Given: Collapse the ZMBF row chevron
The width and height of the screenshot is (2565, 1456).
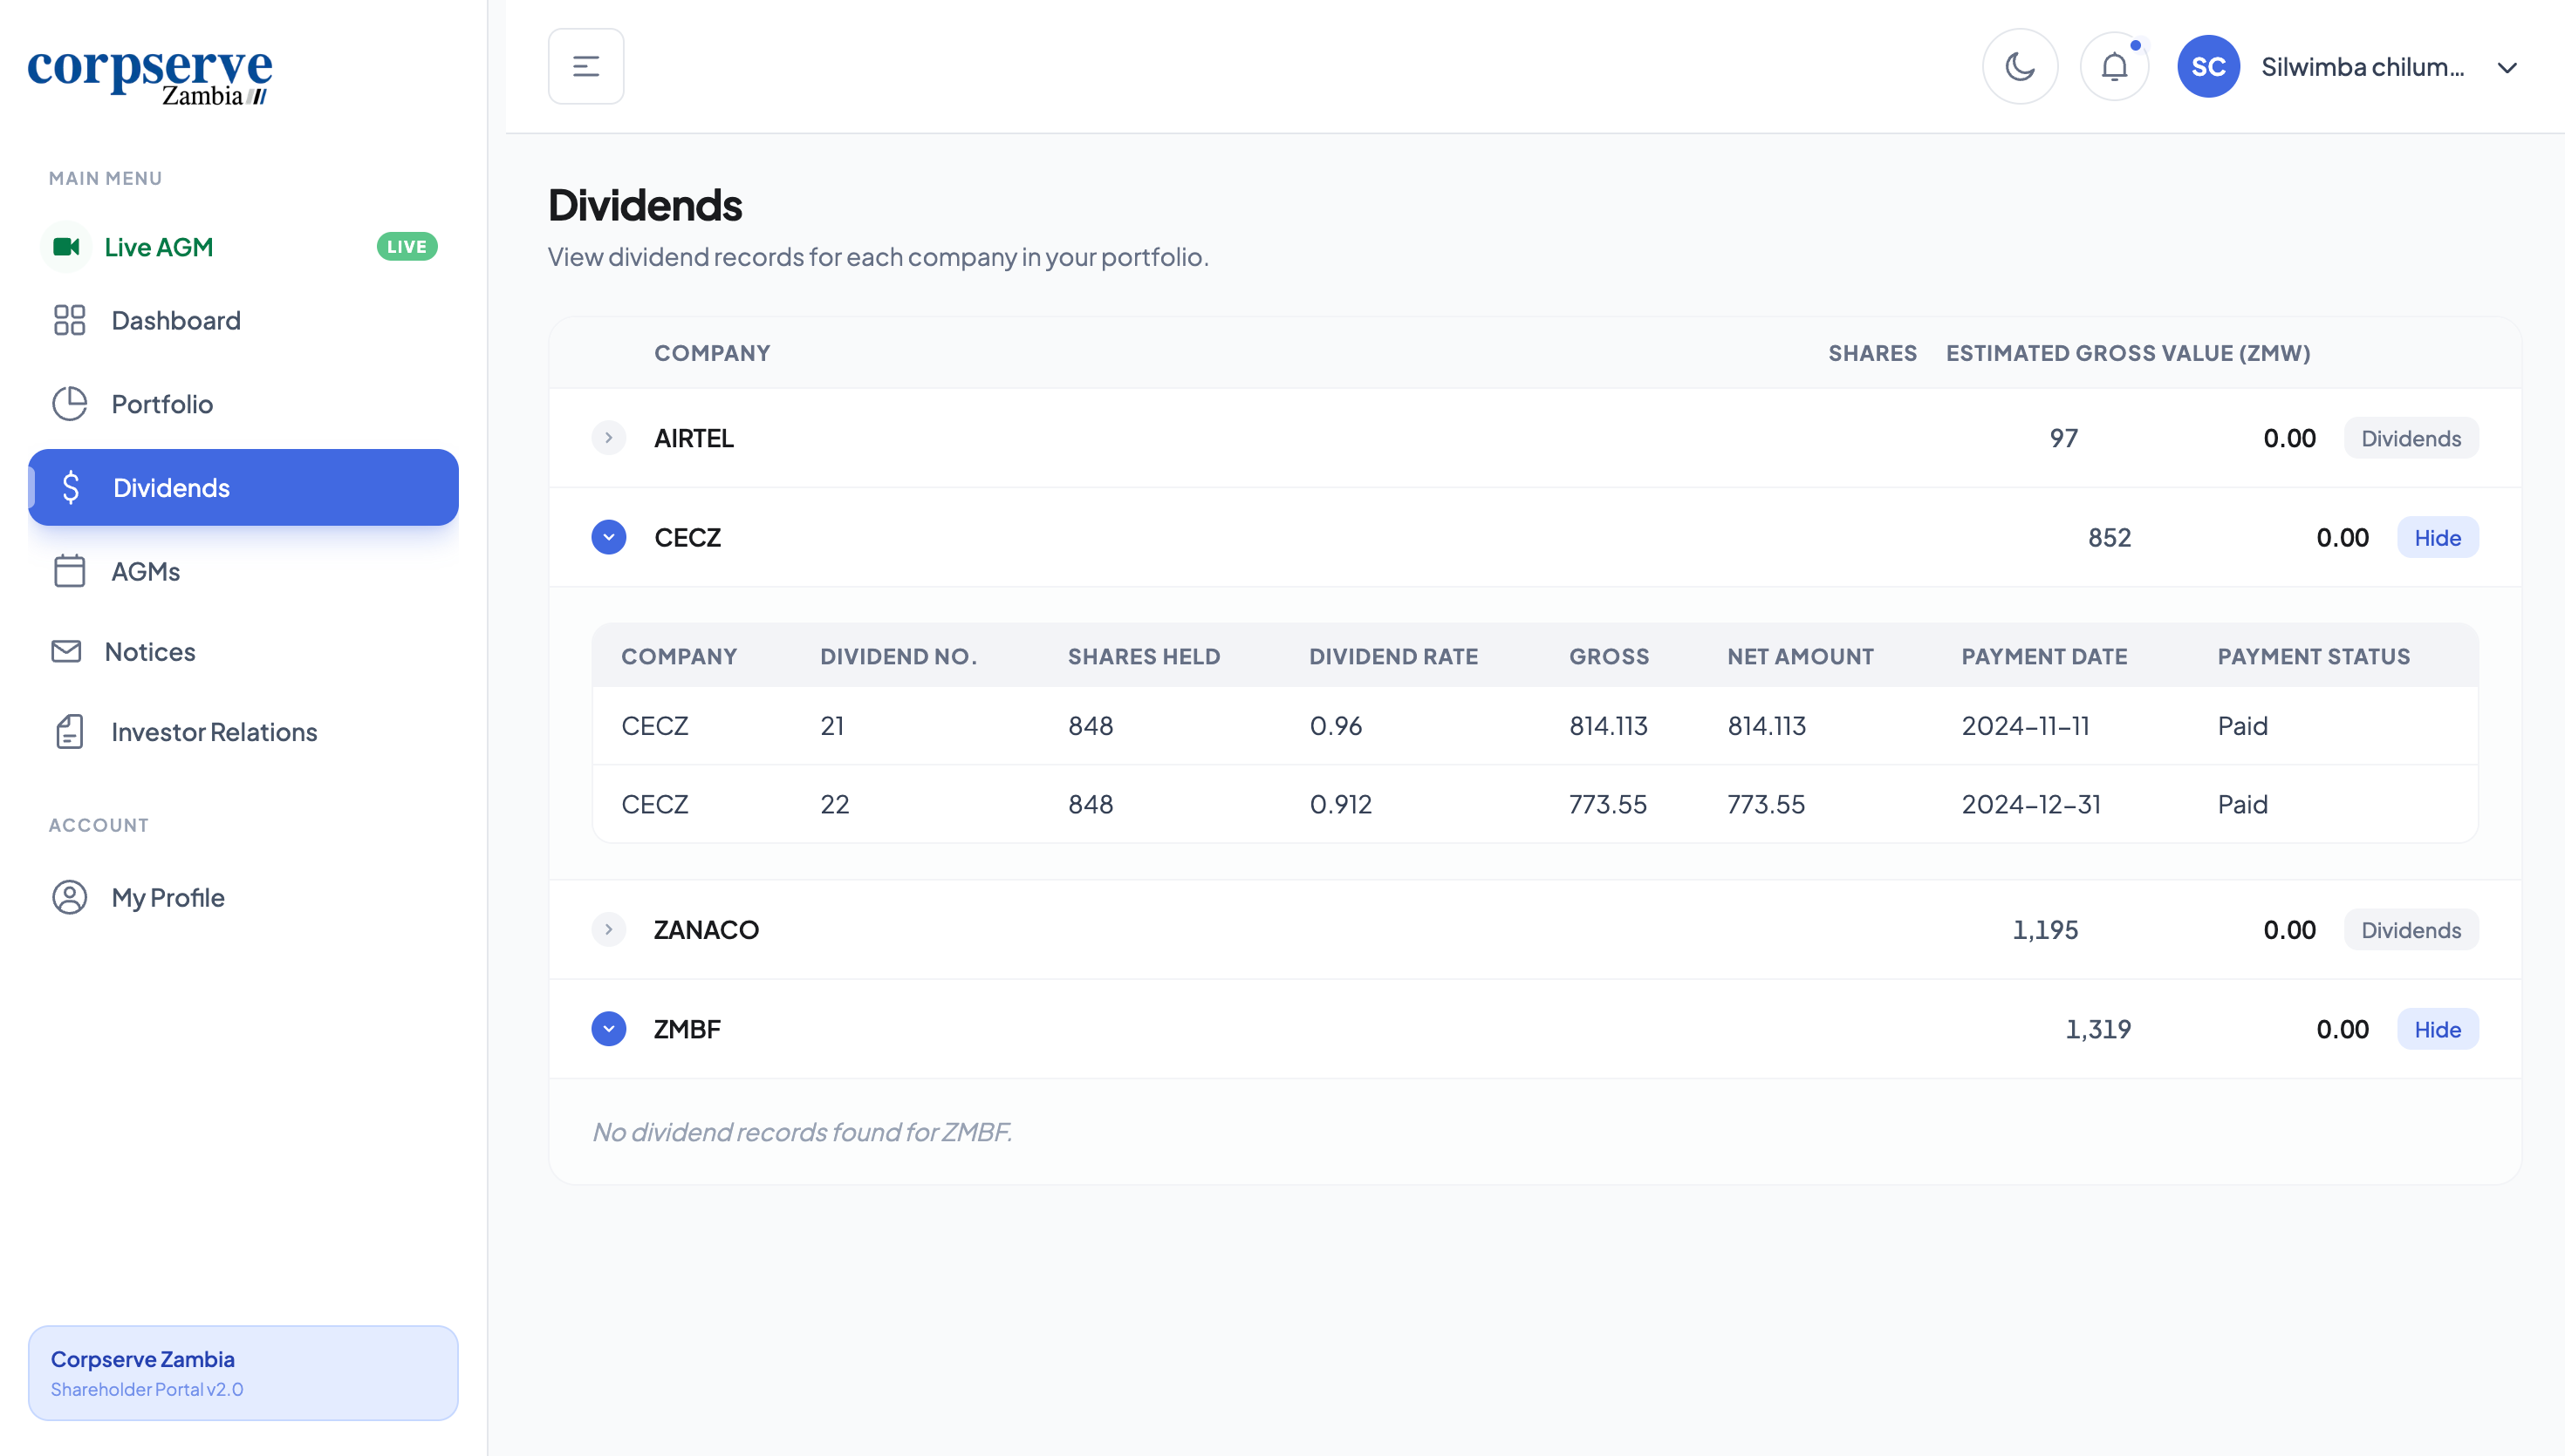Looking at the screenshot, I should pyautogui.click(x=608, y=1029).
